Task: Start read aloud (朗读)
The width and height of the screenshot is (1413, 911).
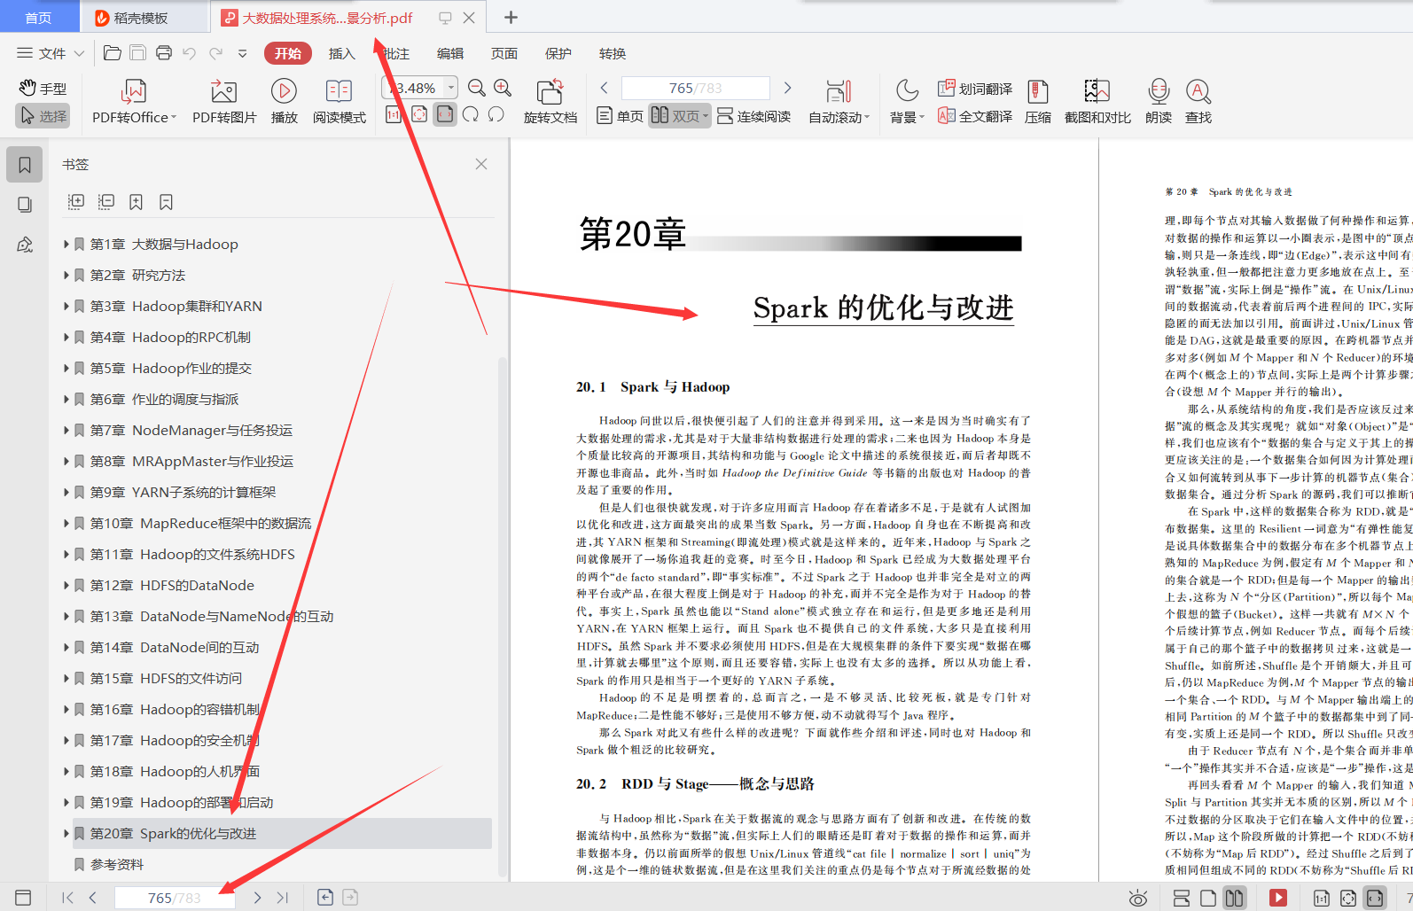Action: (1159, 102)
